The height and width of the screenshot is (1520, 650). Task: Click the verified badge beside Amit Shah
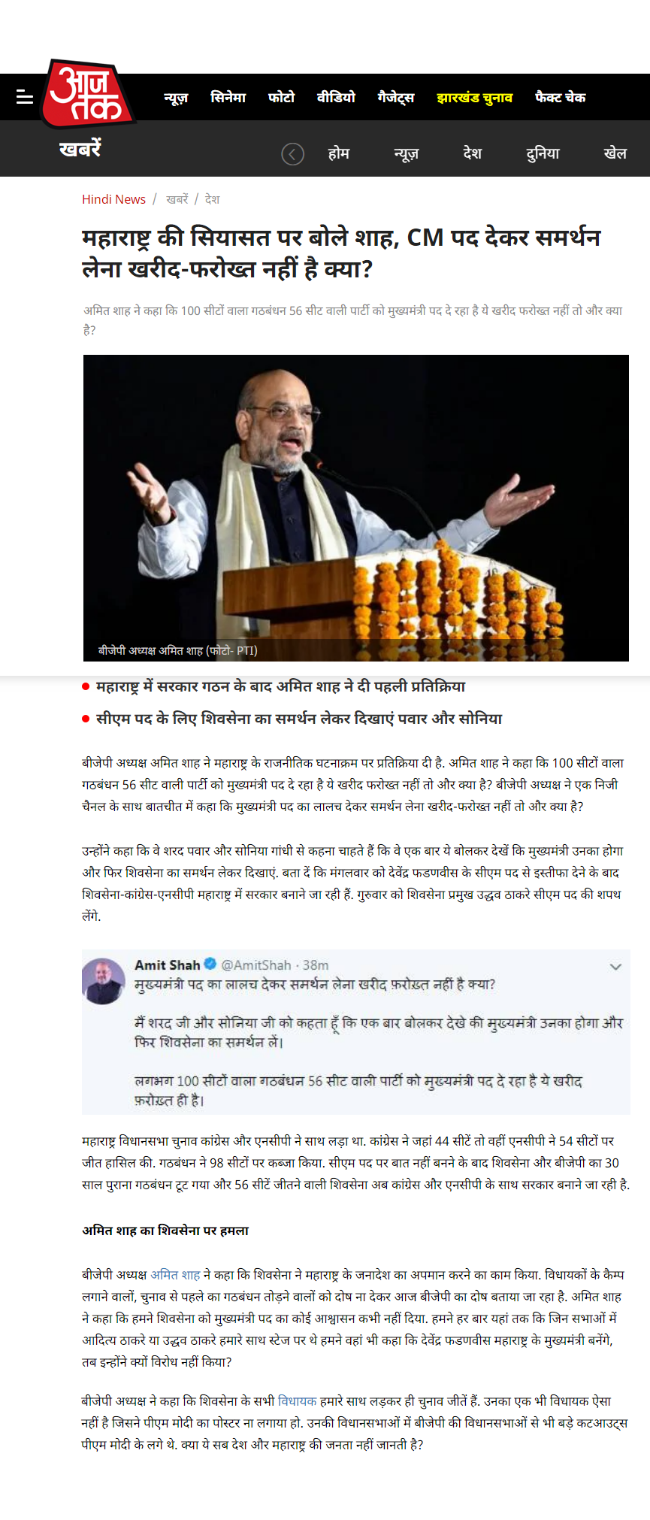(x=210, y=964)
